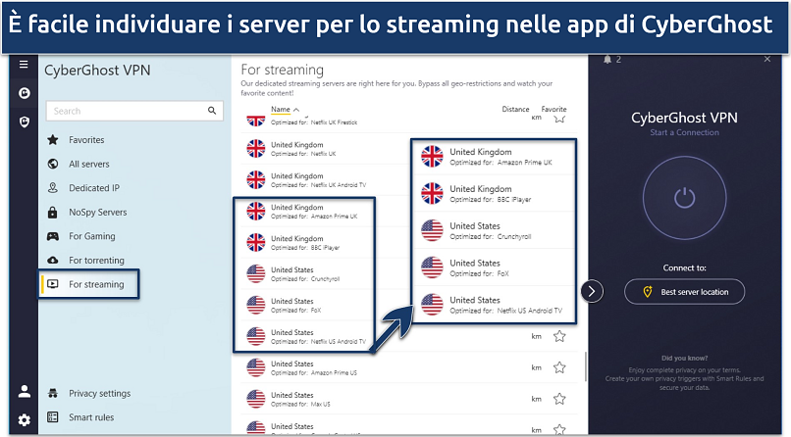Image resolution: width=791 pixels, height=437 pixels.
Task: Click the search magnifier icon
Action: click(210, 111)
